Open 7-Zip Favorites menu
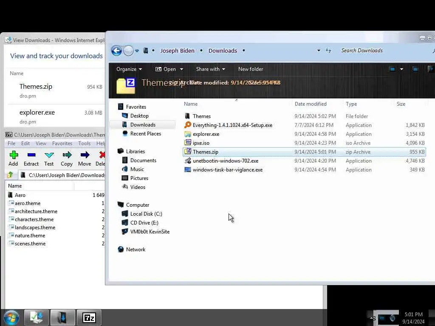This screenshot has width=435, height=326. (62, 143)
